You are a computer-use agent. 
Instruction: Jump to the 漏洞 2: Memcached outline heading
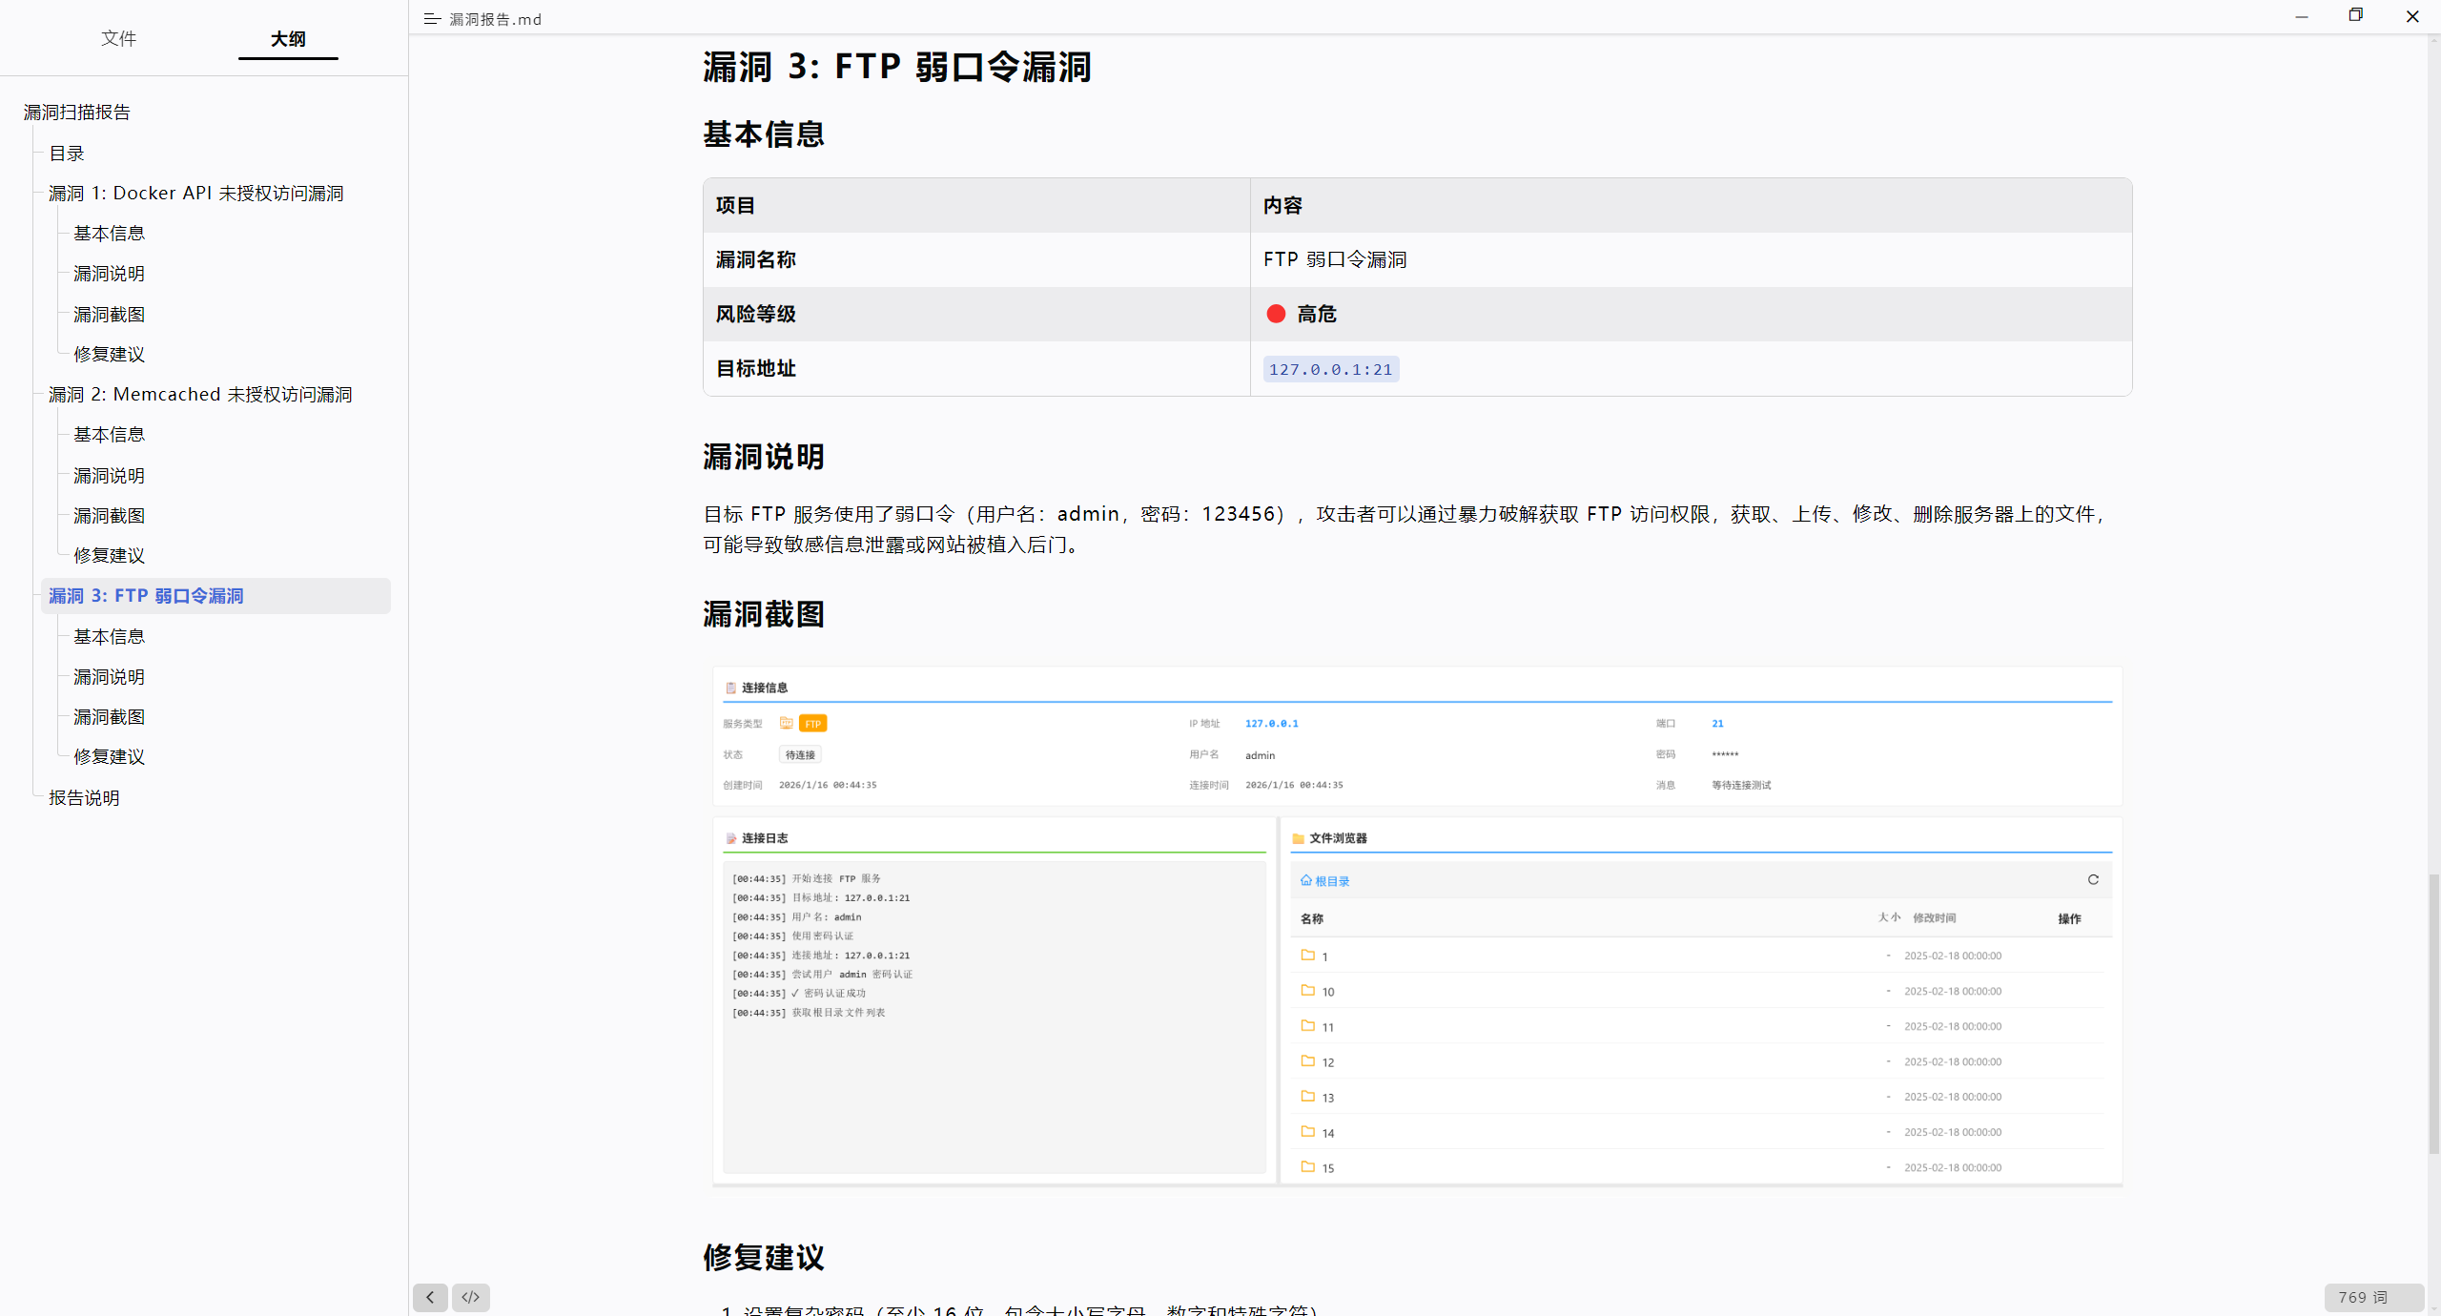[200, 395]
